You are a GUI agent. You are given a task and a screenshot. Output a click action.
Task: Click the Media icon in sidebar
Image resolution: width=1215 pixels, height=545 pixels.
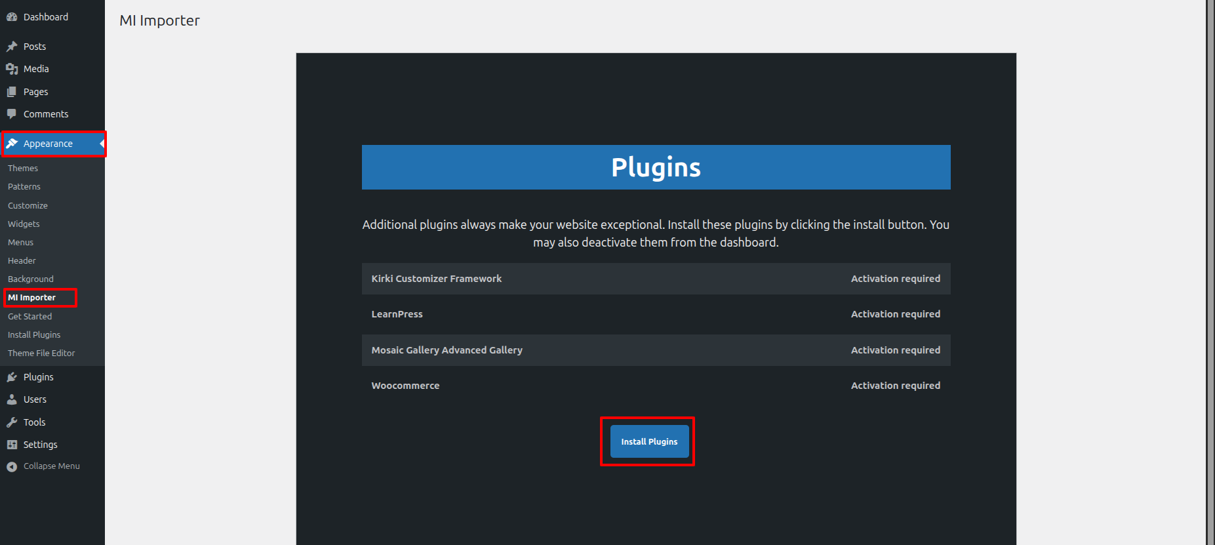pyautogui.click(x=12, y=69)
